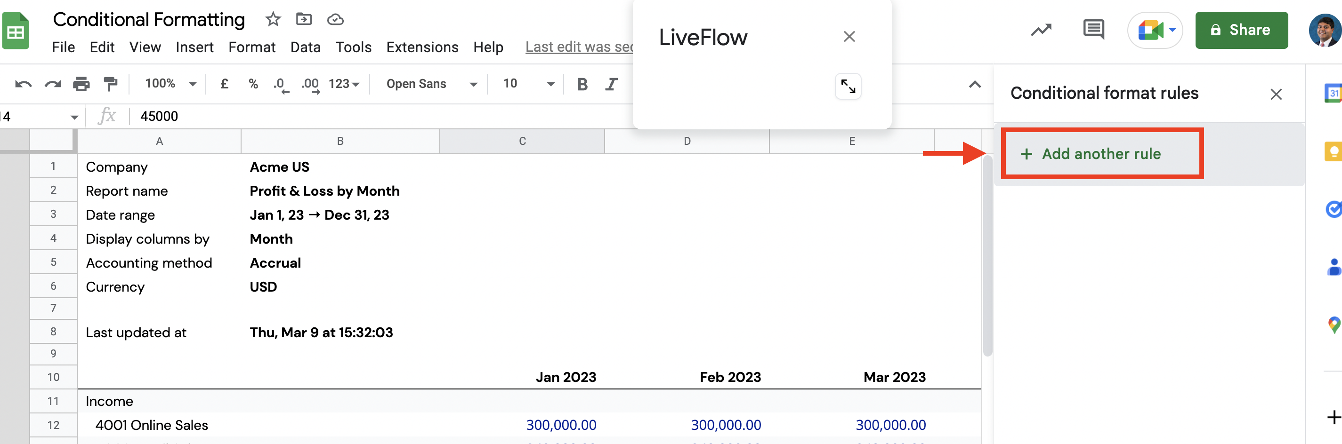Undo the last action

(24, 84)
